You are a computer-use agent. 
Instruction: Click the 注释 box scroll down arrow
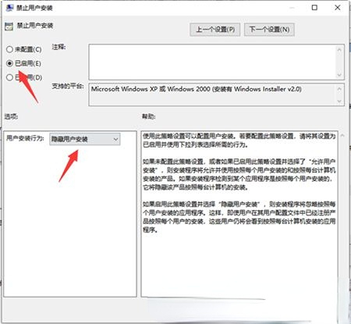[x=339, y=75]
